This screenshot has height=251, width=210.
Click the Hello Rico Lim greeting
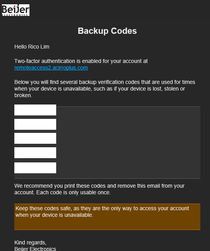coord(32,47)
